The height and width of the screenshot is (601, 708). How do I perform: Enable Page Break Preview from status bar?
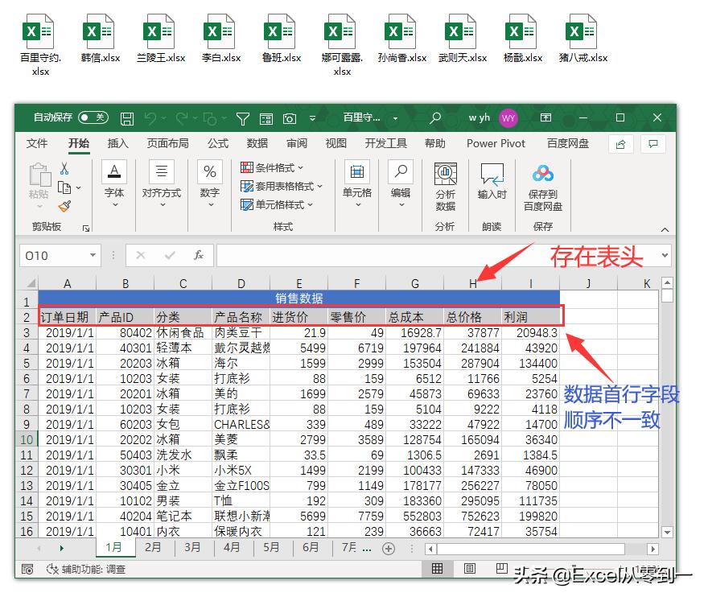click(x=502, y=569)
